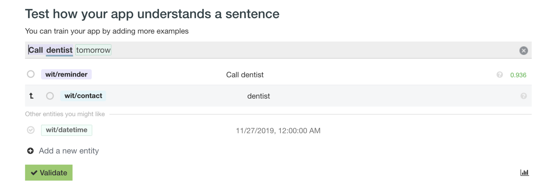The width and height of the screenshot is (552, 195).
Task: Click the 11/27/2019 datetime value
Action: 278,131
